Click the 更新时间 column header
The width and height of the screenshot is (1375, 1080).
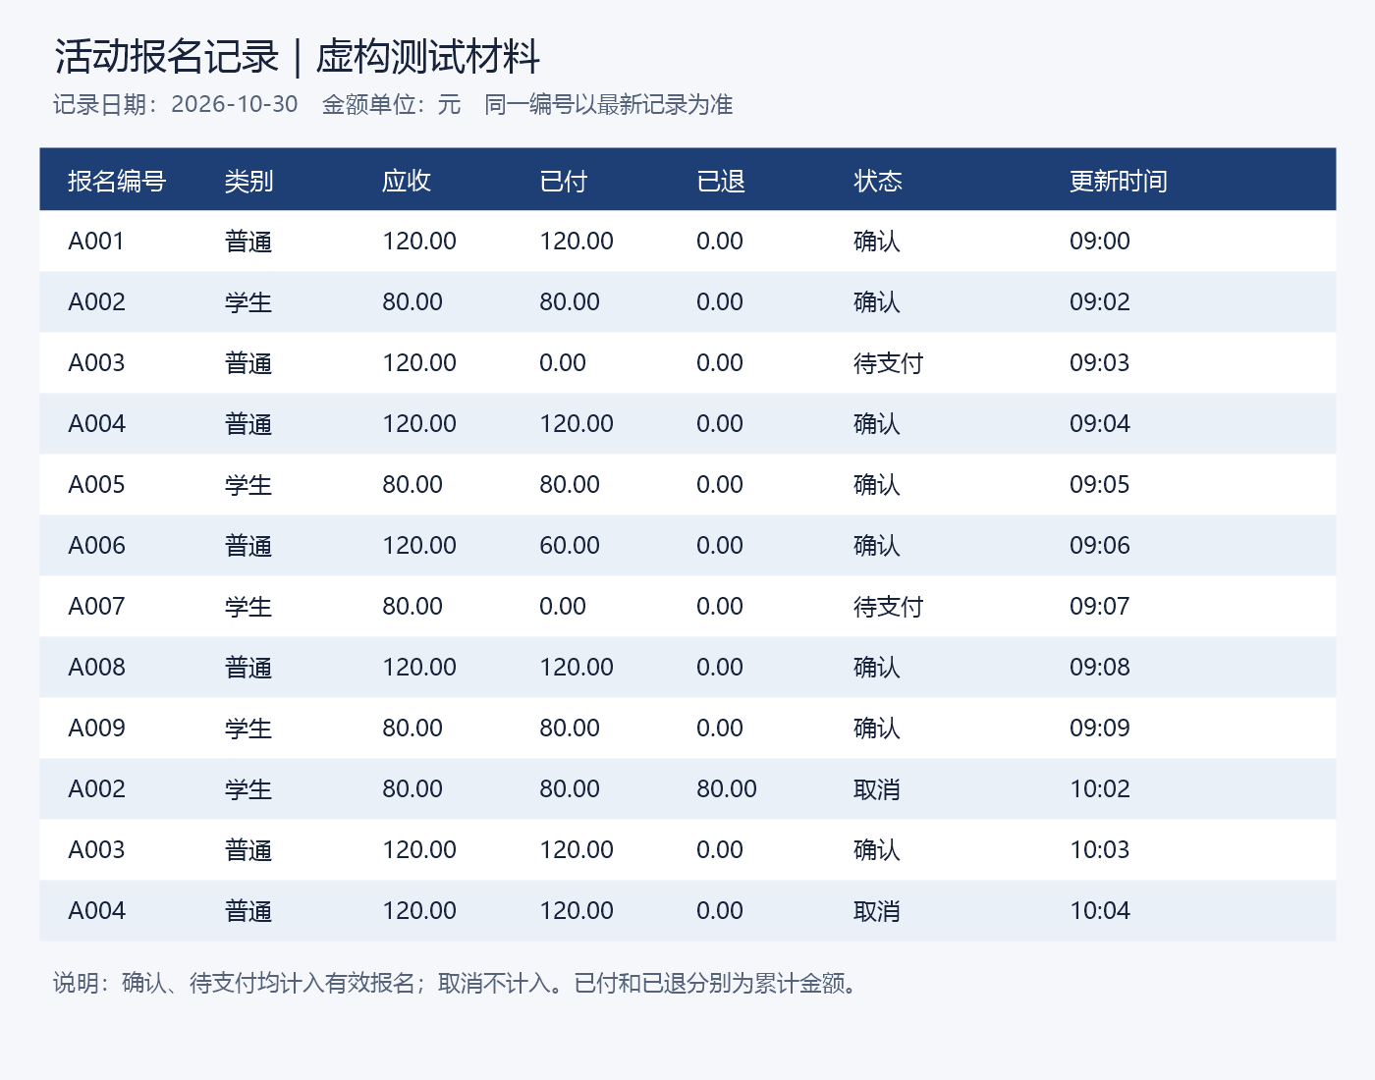1119,181
